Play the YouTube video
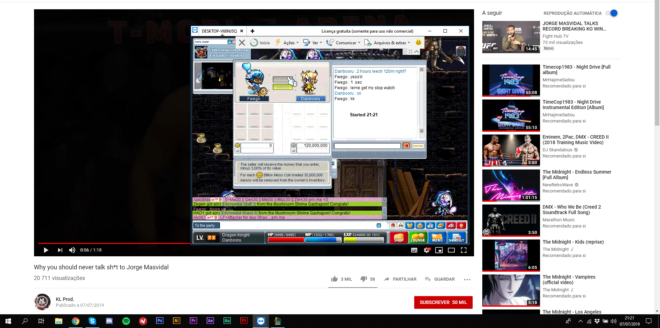This screenshot has width=660, height=328. tap(46, 250)
